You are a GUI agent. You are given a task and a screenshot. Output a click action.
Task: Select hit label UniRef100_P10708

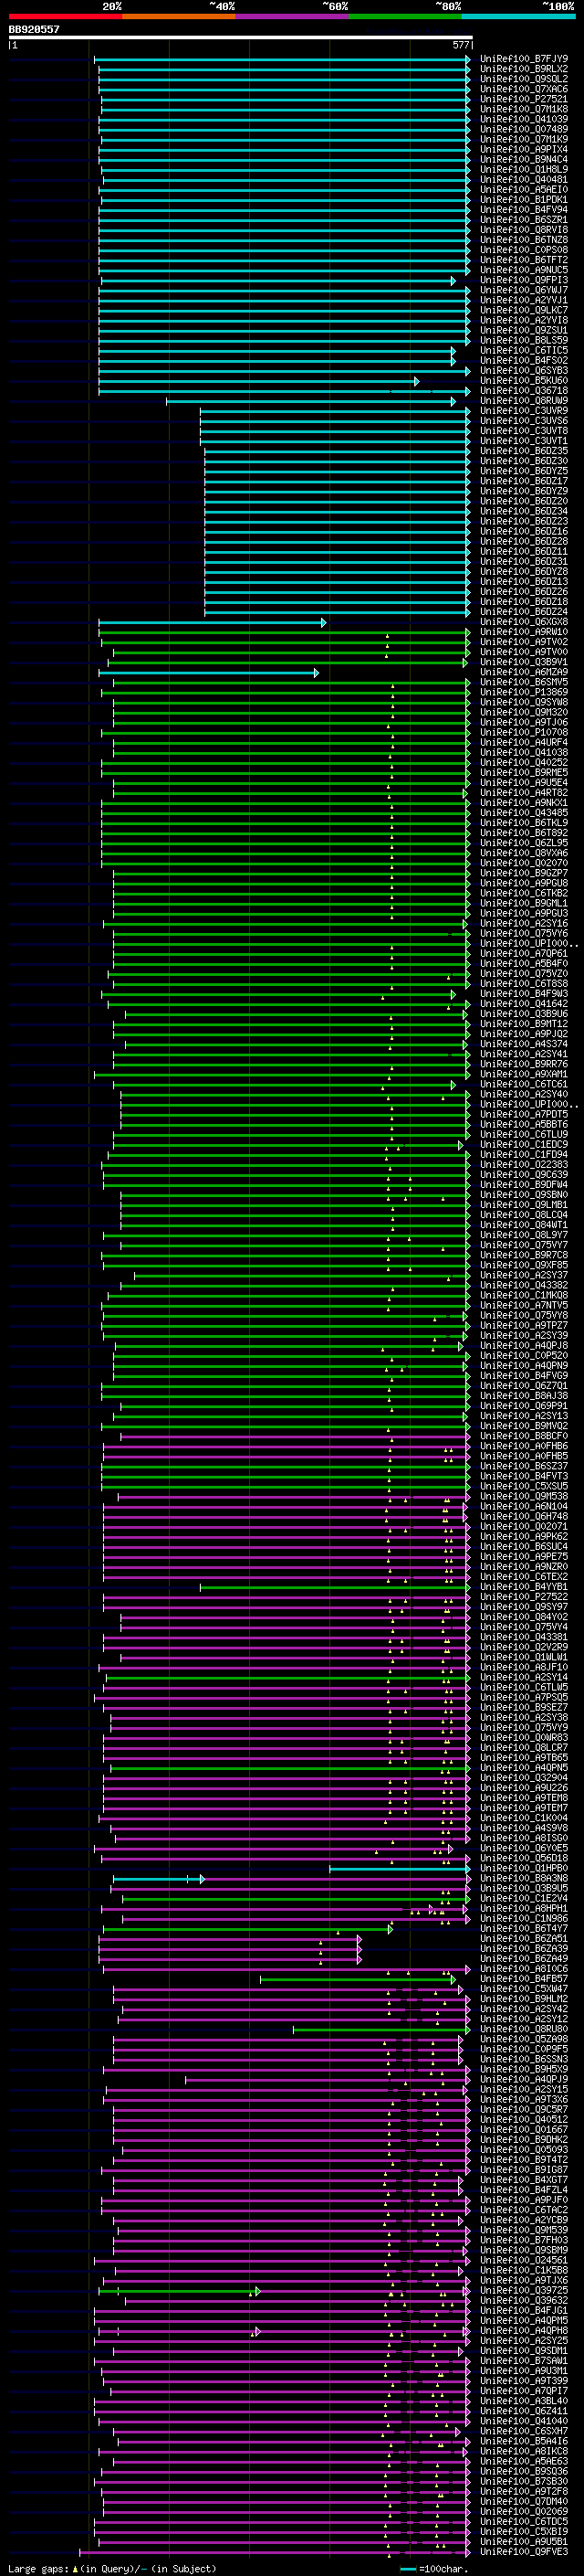coord(524,732)
